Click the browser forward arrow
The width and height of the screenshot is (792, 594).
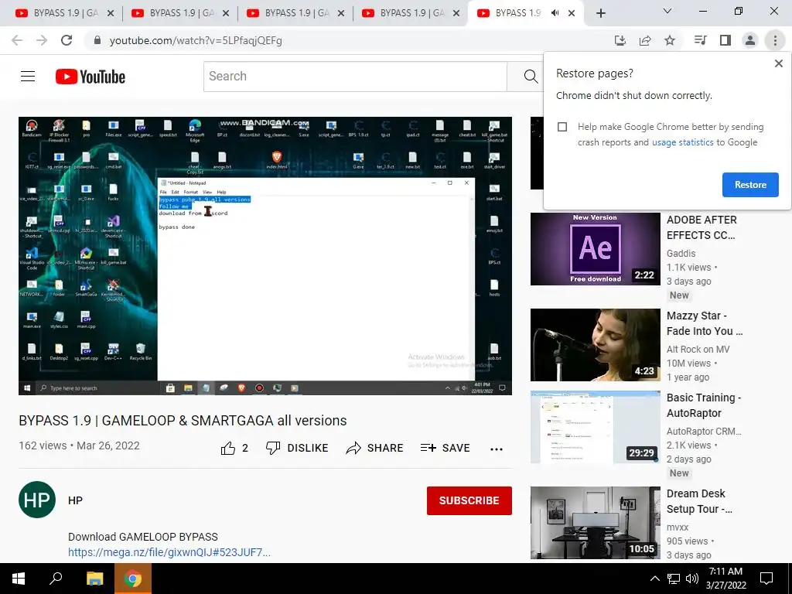(42, 40)
